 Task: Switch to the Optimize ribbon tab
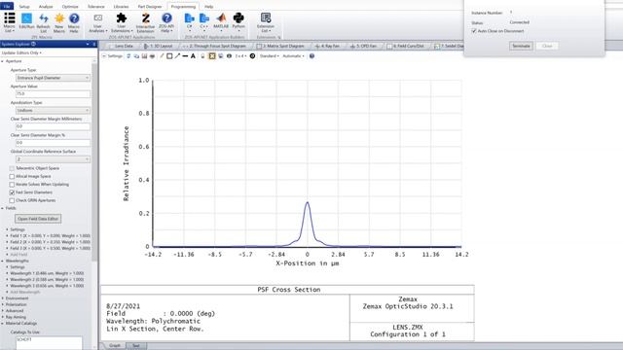point(70,7)
